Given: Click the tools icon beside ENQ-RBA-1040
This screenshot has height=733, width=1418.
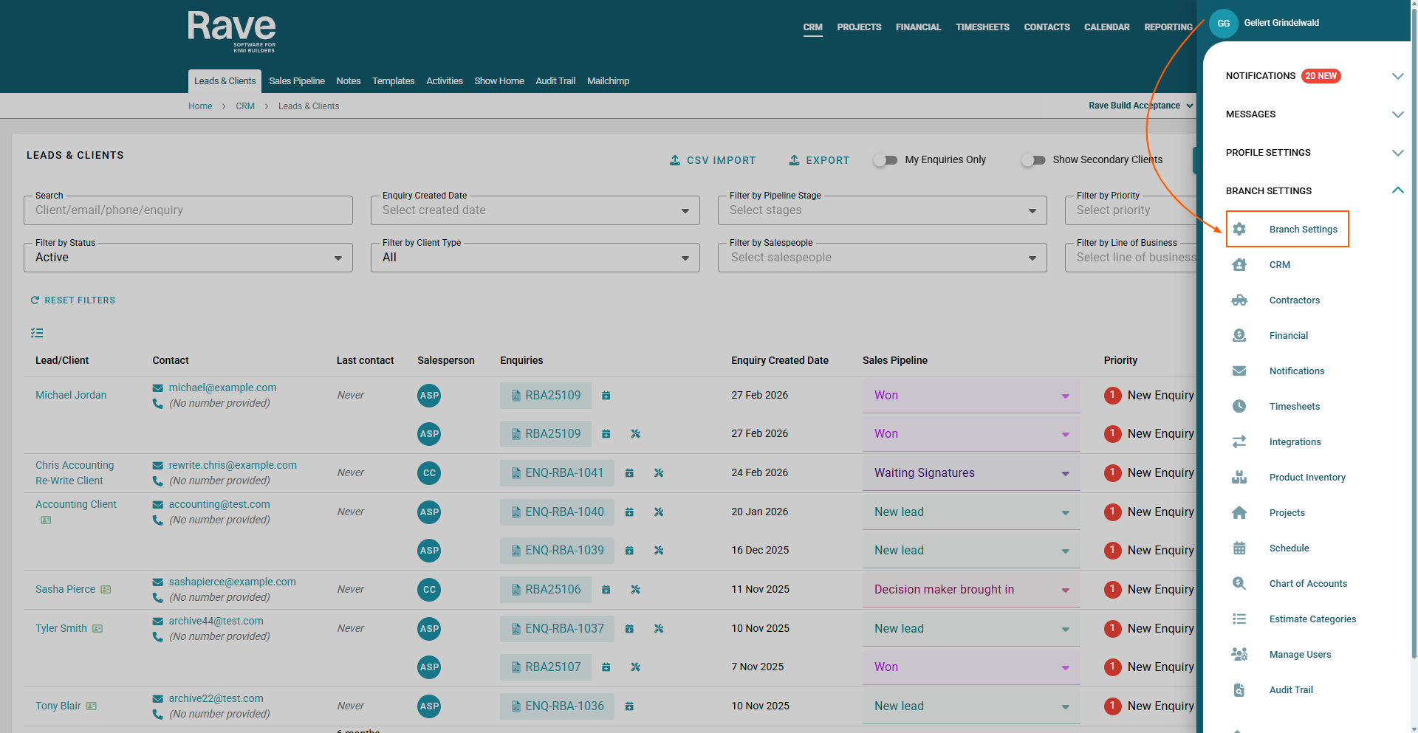Looking at the screenshot, I should 659,512.
